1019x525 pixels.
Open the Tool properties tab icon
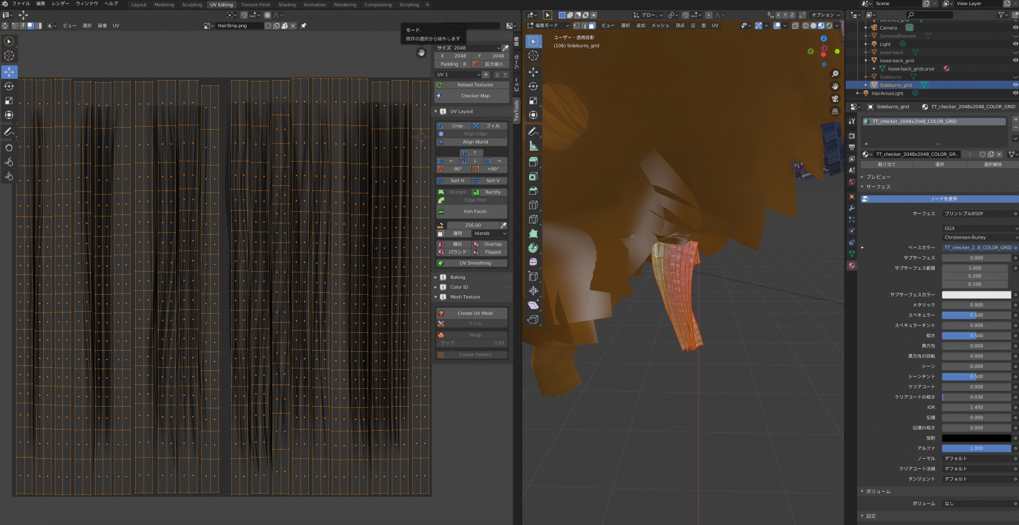pos(852,121)
